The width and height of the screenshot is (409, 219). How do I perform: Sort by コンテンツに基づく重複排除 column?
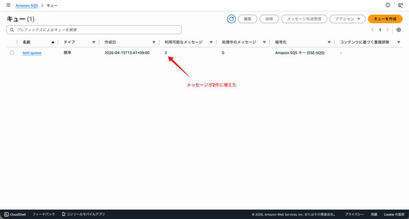[399, 42]
